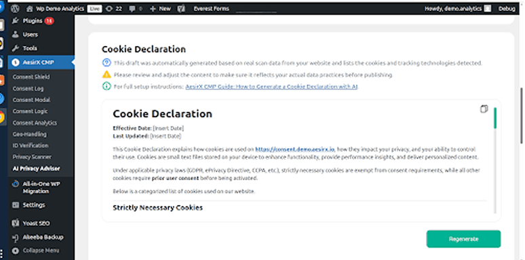Copy the cookie declaration with copy icon
This screenshot has height=260, width=525.
pyautogui.click(x=484, y=109)
